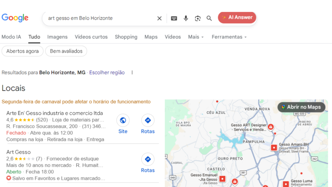This screenshot has height=187, width=332.
Task: Click the map pin for Gesso Amaro BH
Action: (x=273, y=148)
